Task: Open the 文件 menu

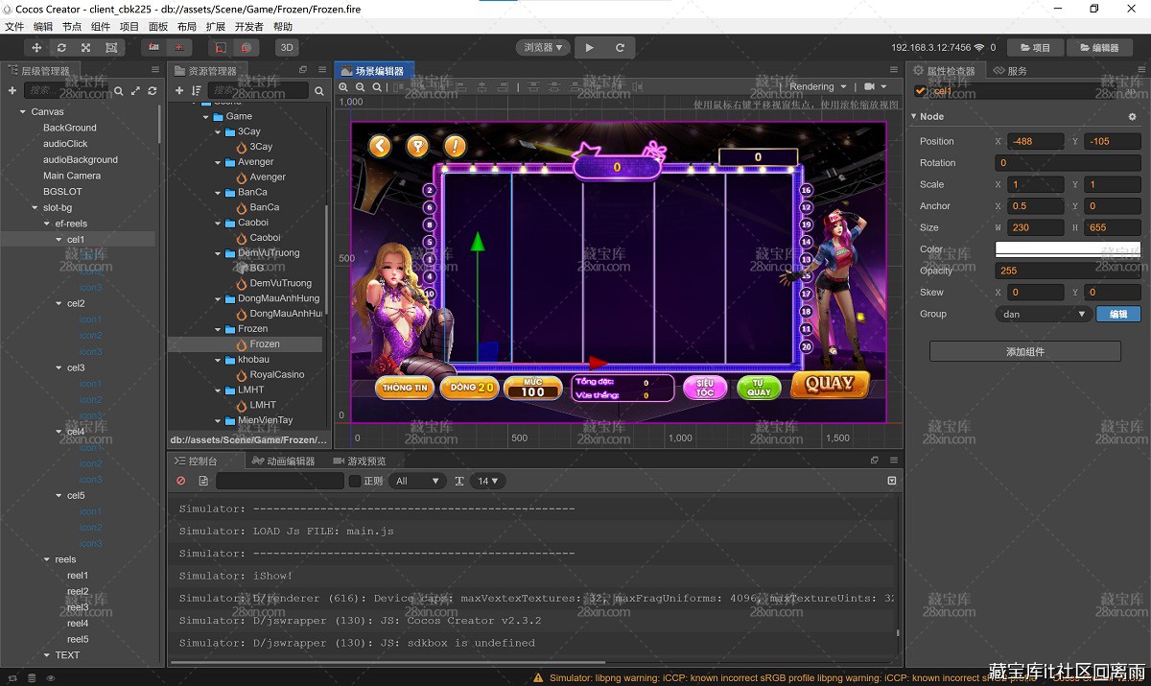Action: point(14,27)
